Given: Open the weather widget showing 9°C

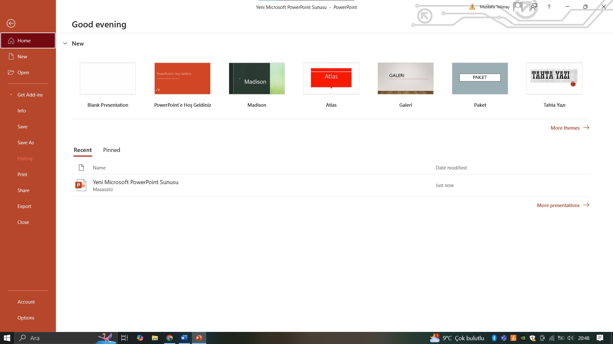Looking at the screenshot, I should point(457,338).
